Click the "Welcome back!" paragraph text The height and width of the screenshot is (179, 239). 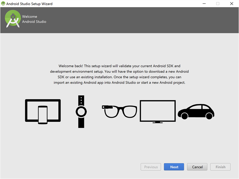119,74
